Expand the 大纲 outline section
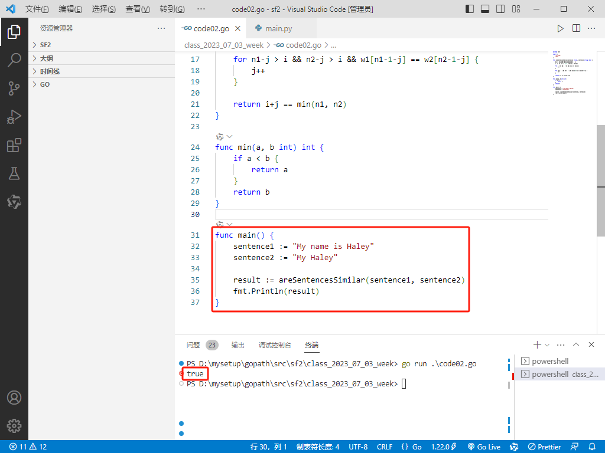The height and width of the screenshot is (453, 605). [x=102, y=58]
